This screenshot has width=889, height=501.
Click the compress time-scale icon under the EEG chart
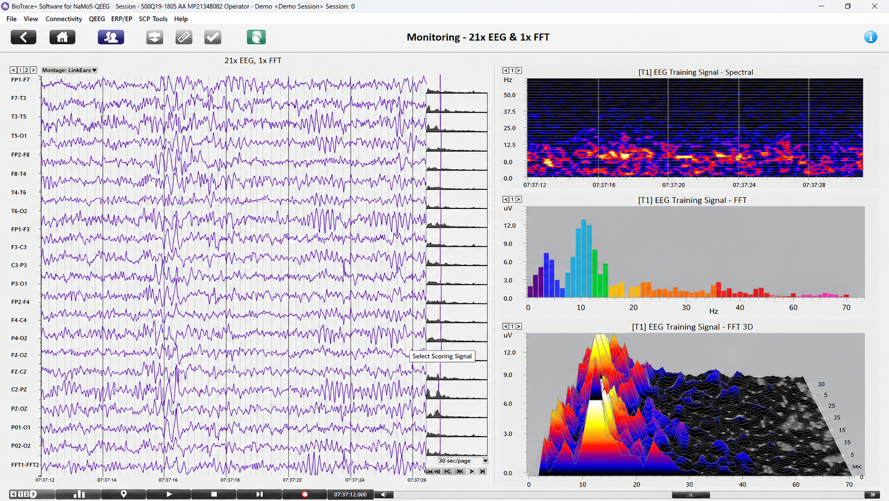click(447, 471)
